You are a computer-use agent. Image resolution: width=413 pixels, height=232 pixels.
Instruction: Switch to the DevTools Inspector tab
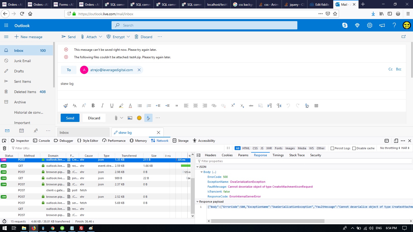pyautogui.click(x=20, y=141)
